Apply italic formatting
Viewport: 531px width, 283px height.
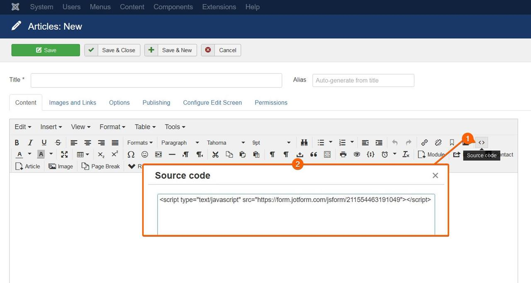click(30, 143)
